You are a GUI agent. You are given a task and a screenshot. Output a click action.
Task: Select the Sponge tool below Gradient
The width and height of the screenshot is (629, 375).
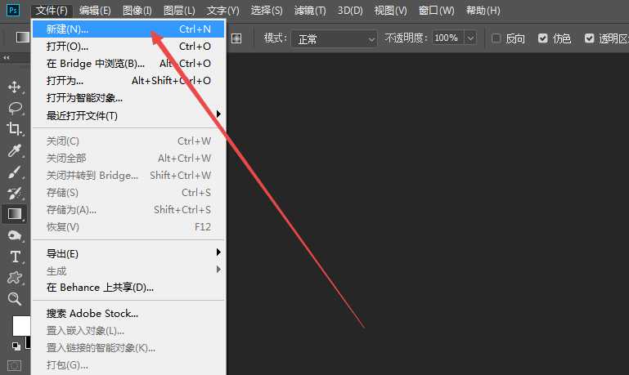point(15,235)
